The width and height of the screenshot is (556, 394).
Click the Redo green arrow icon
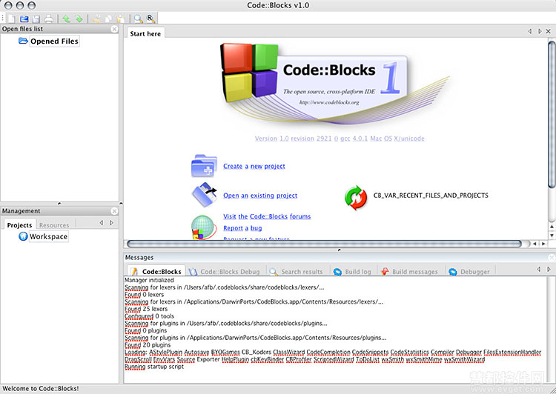click(x=79, y=19)
